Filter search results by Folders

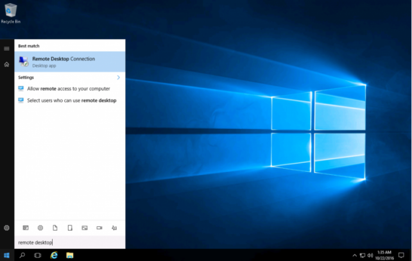70,228
